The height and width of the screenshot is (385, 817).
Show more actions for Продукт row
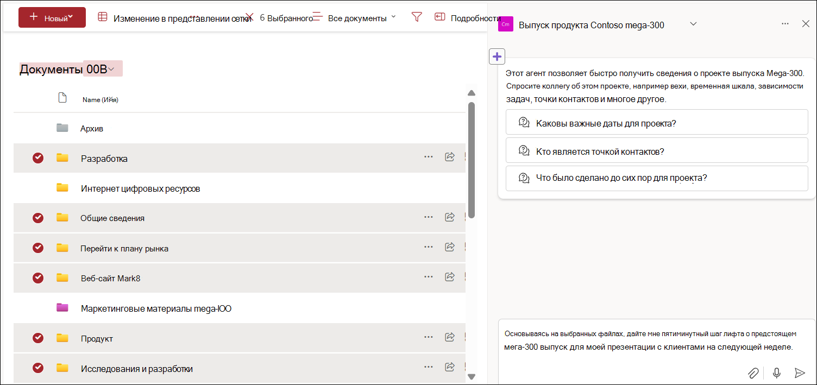(x=429, y=337)
